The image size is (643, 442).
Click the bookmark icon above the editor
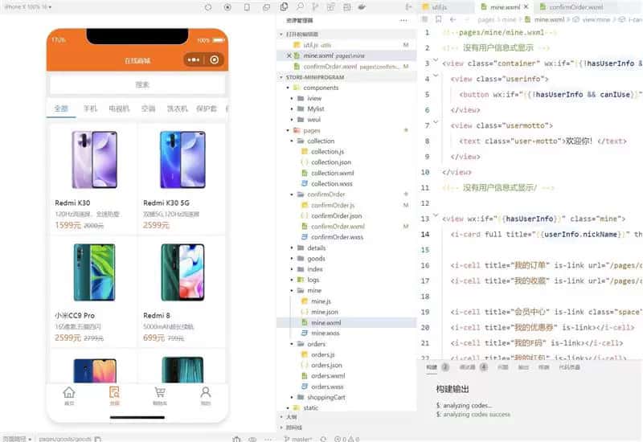(x=438, y=19)
